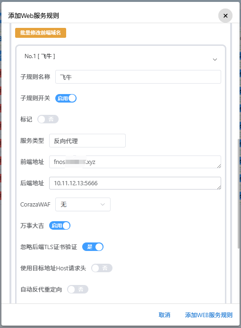Toggle the 子规则开关 switch off

(x=66, y=98)
